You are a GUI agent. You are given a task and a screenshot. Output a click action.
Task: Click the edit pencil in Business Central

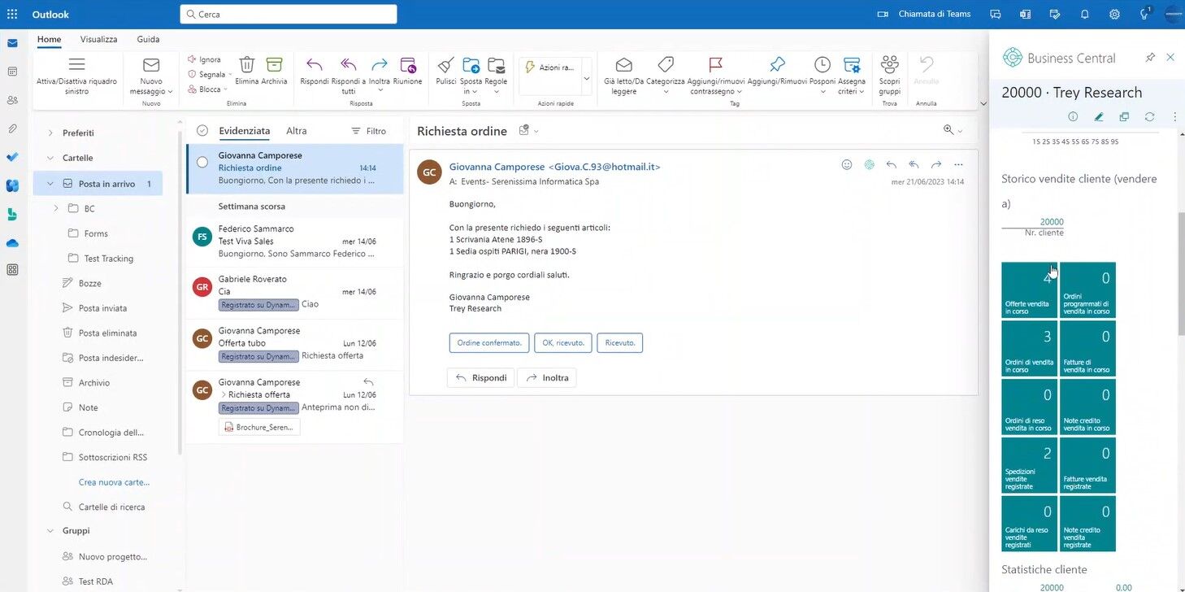pyautogui.click(x=1099, y=117)
